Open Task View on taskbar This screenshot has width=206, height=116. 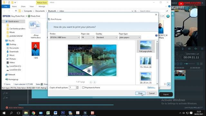[x=19, y=113]
